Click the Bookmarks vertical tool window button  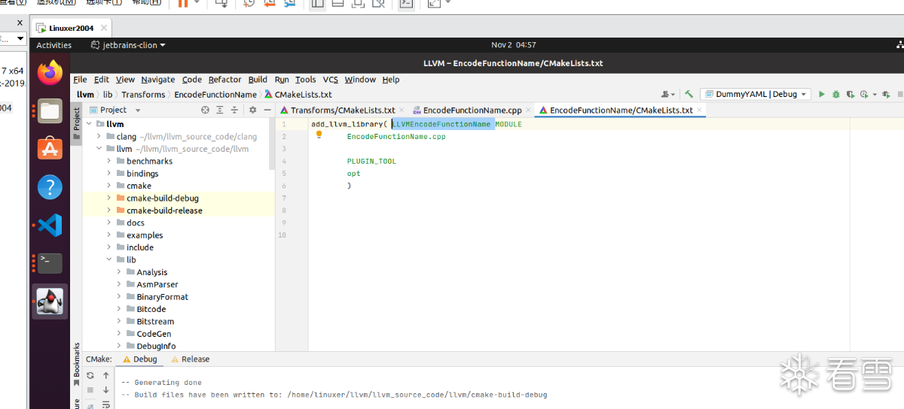pos(76,365)
